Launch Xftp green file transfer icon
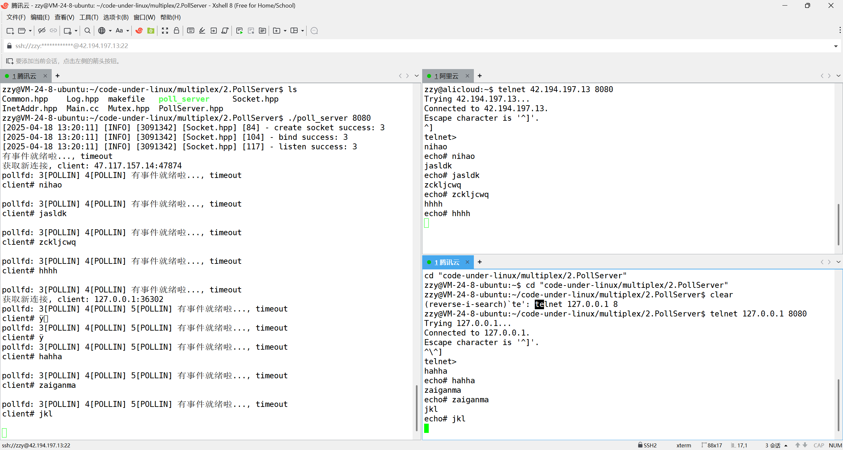The height and width of the screenshot is (450, 843). pyautogui.click(x=151, y=31)
